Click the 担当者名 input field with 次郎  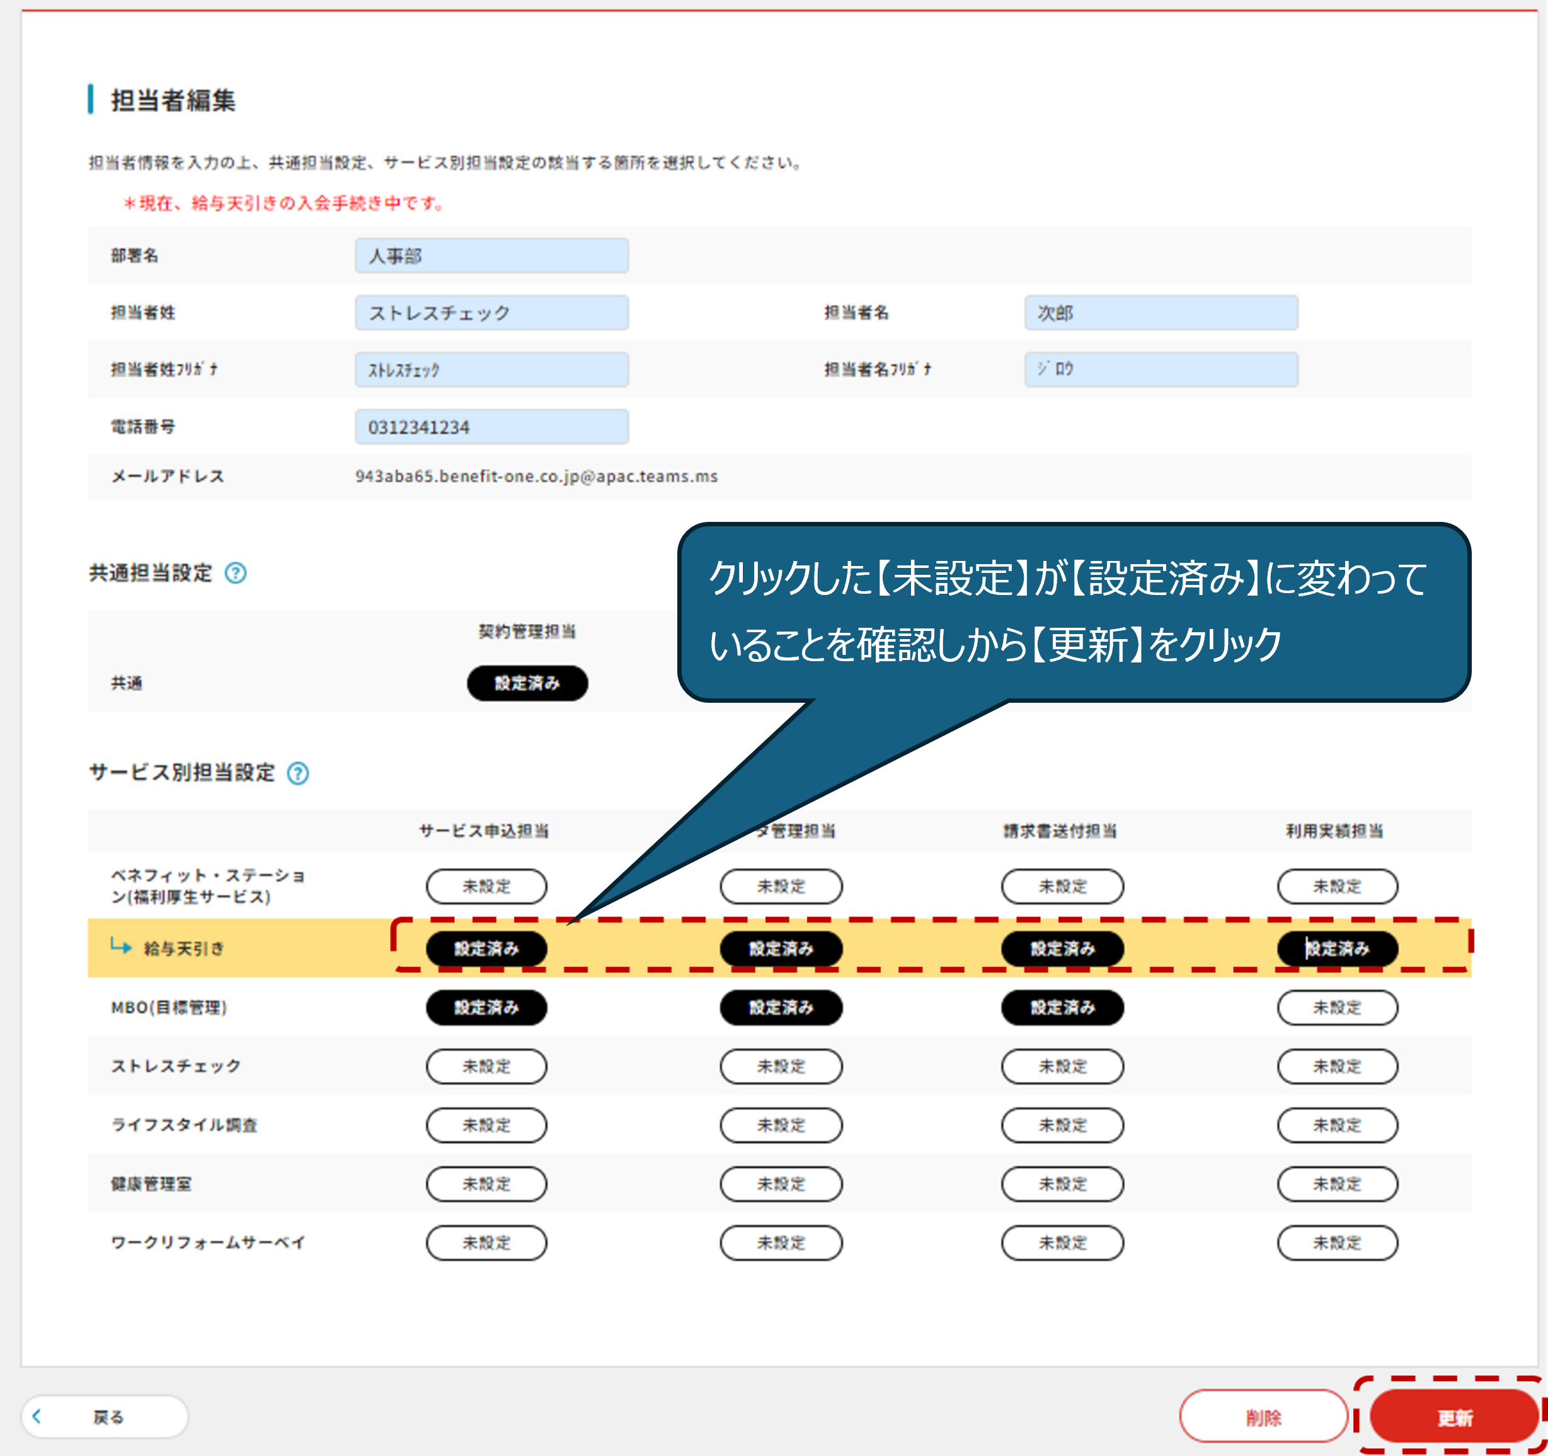pos(1161,313)
